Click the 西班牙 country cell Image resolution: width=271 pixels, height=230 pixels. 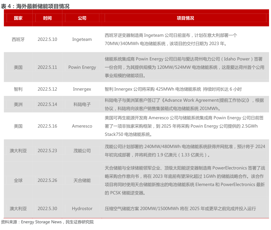[x=18, y=39]
